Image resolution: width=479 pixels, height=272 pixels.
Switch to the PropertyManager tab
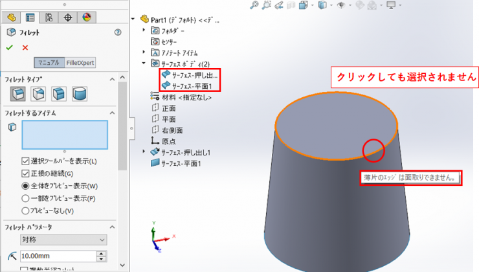pos(30,17)
